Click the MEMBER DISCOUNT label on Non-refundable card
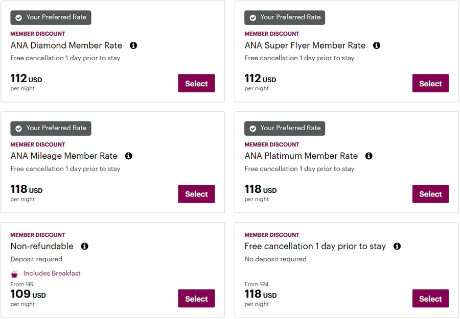460x319 pixels. [x=38, y=235]
